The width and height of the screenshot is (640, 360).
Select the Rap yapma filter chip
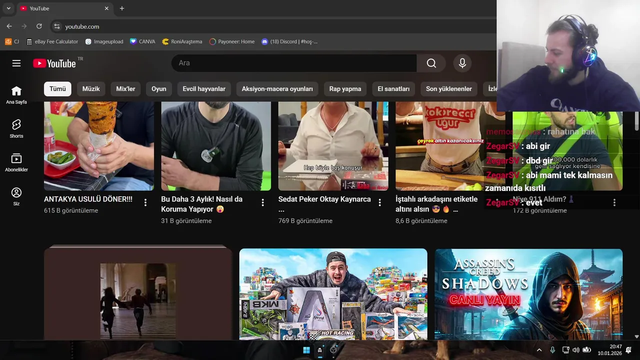pos(345,89)
